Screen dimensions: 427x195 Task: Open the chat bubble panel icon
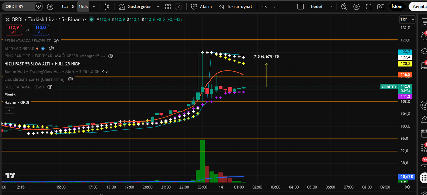424,66
